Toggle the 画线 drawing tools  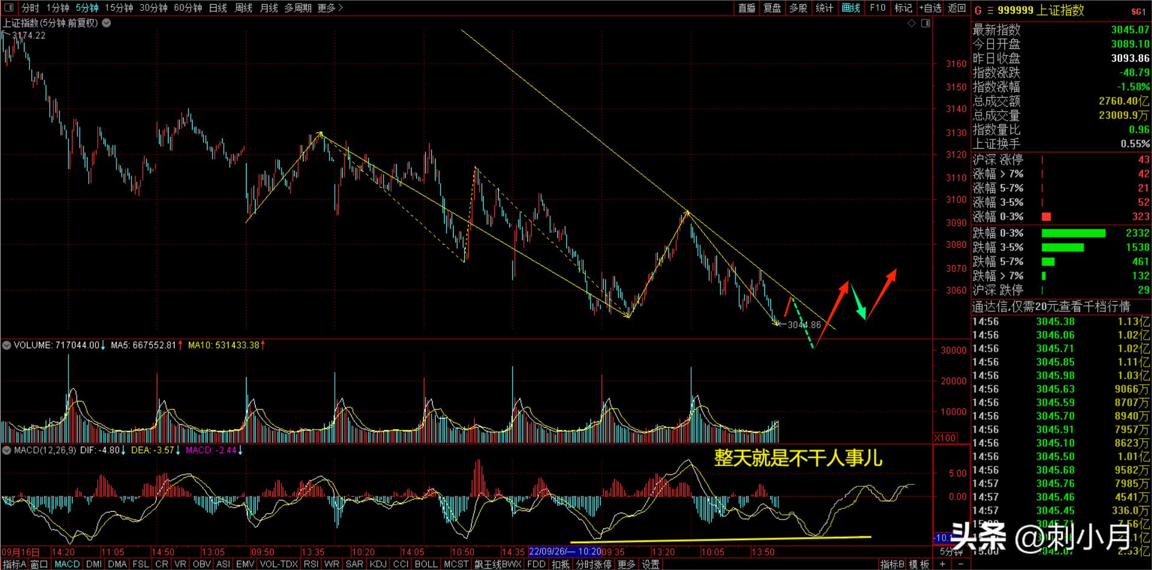[x=851, y=8]
